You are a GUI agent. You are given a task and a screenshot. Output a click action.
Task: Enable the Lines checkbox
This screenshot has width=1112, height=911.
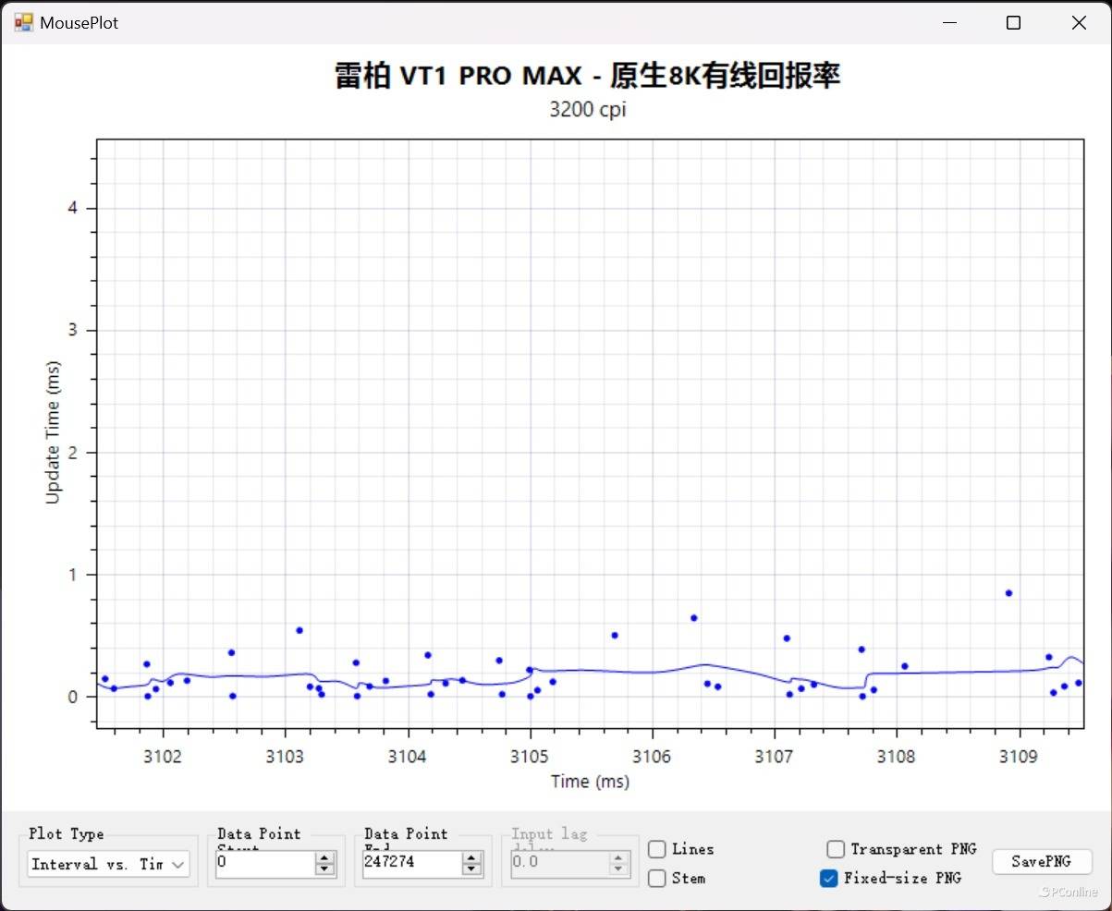coord(657,849)
